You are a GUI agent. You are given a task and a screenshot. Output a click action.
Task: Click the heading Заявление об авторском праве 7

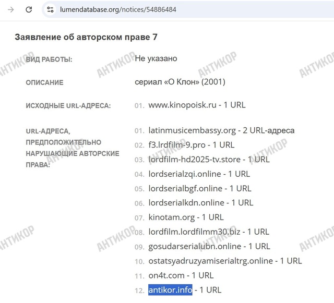(x=86, y=37)
